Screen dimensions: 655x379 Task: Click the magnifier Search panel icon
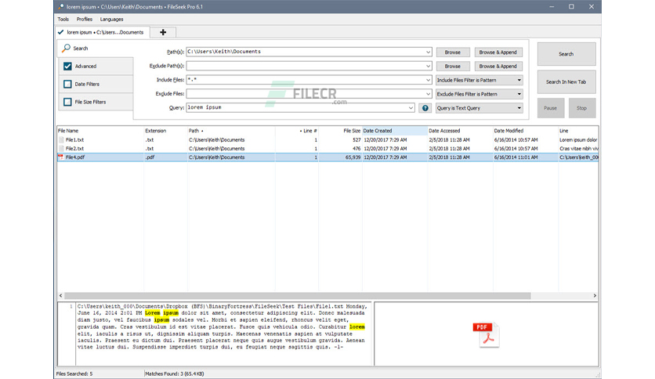click(x=66, y=49)
